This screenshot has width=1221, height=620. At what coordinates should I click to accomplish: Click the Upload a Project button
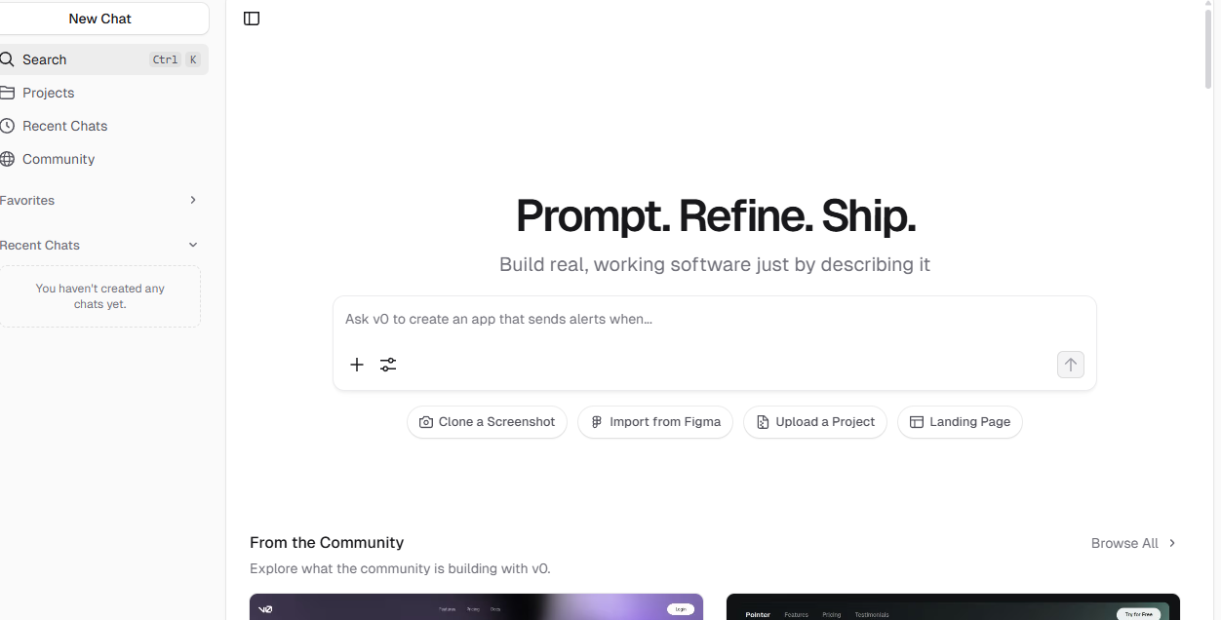point(815,422)
